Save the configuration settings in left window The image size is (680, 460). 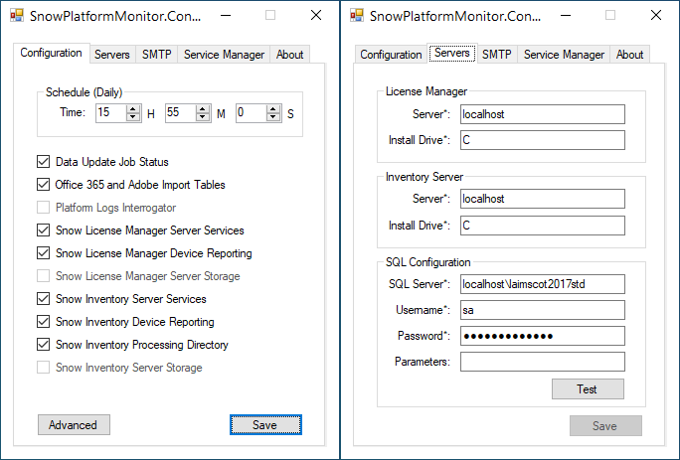coord(264,425)
